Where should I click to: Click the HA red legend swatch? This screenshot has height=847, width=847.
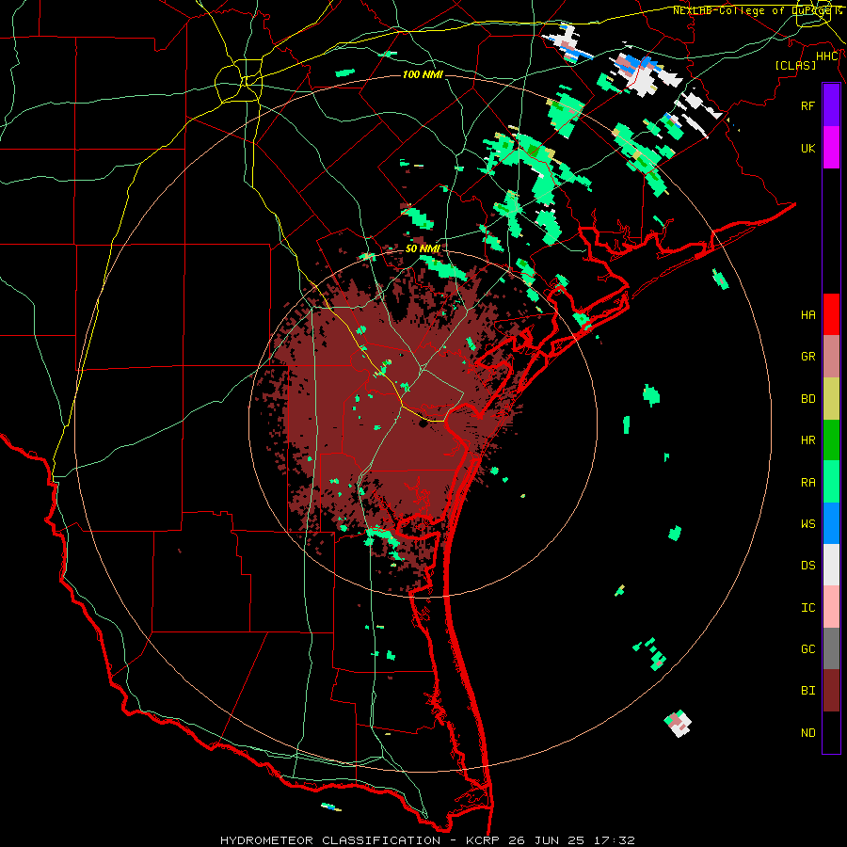click(x=831, y=314)
